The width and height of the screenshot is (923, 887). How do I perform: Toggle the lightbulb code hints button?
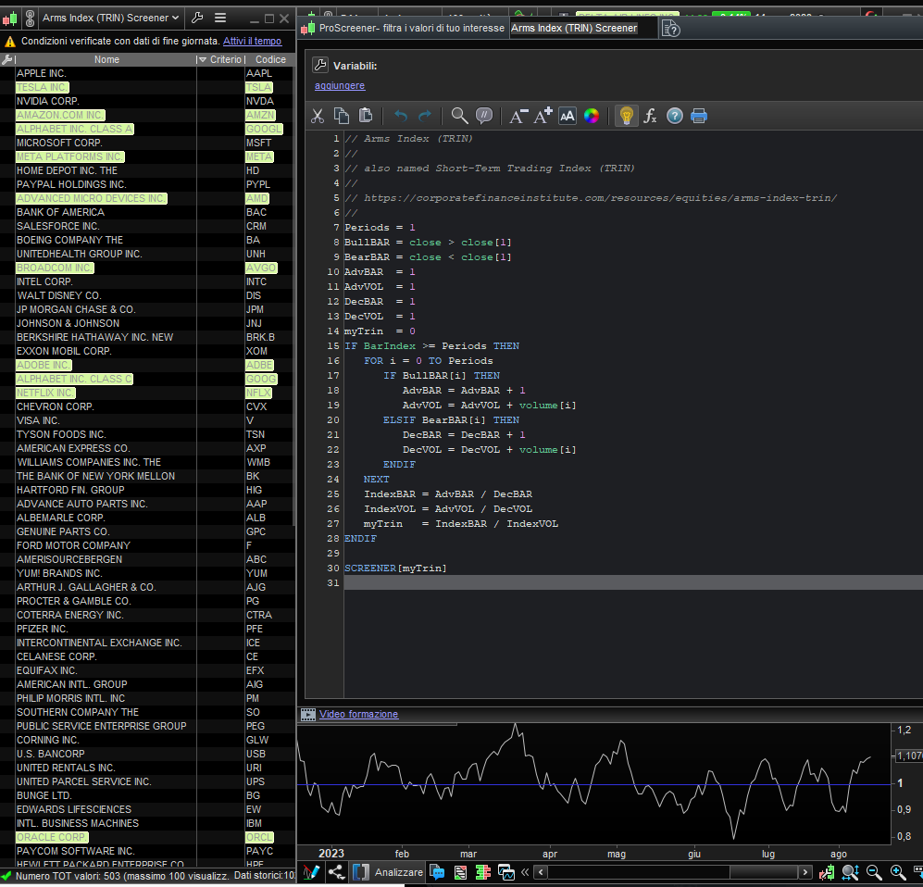point(627,116)
